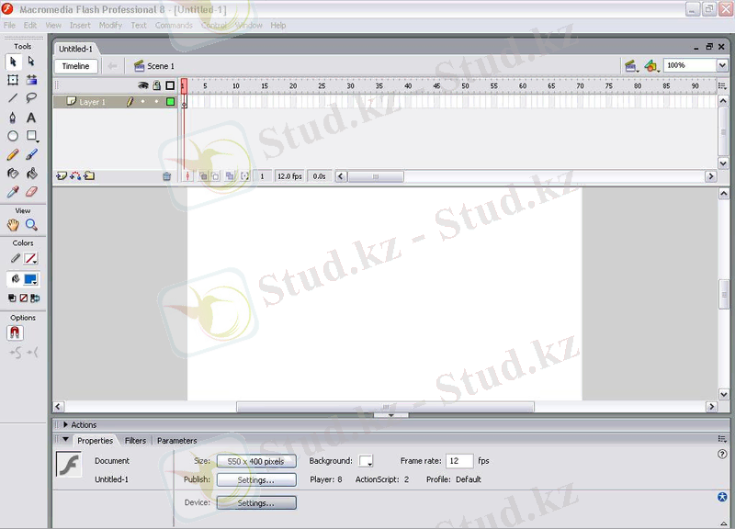Open timeline options menu icon
735x529 pixels.
(722, 85)
